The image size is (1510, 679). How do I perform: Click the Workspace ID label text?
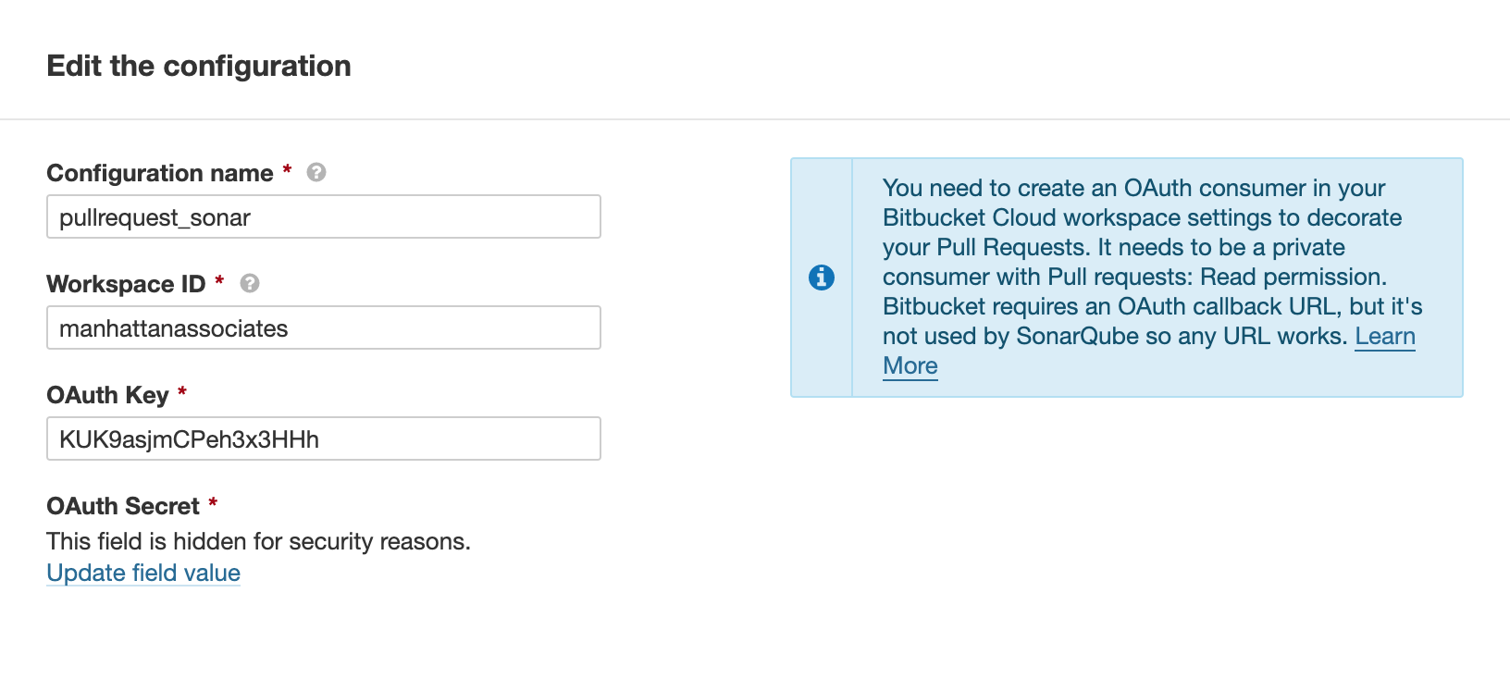(x=126, y=284)
